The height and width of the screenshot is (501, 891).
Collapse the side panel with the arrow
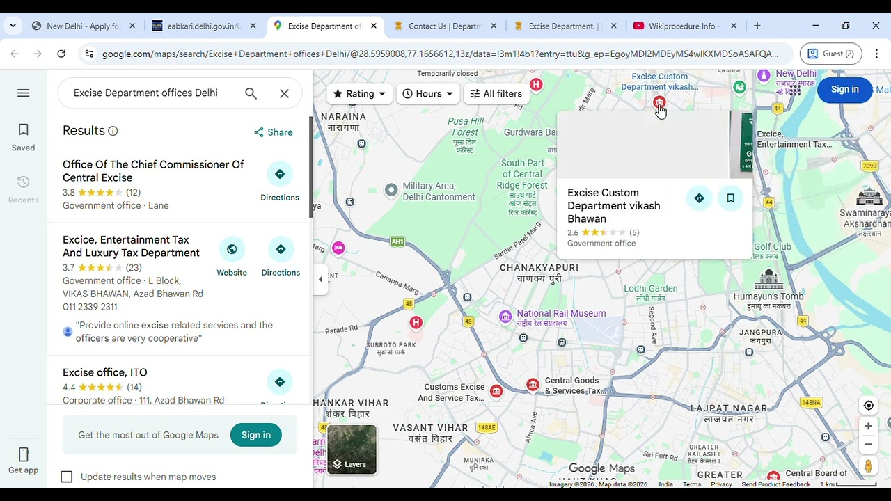(320, 280)
